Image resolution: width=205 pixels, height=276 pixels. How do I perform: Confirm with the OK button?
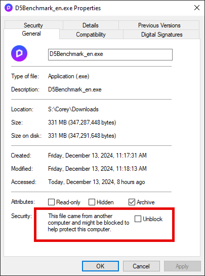coord(100,266)
